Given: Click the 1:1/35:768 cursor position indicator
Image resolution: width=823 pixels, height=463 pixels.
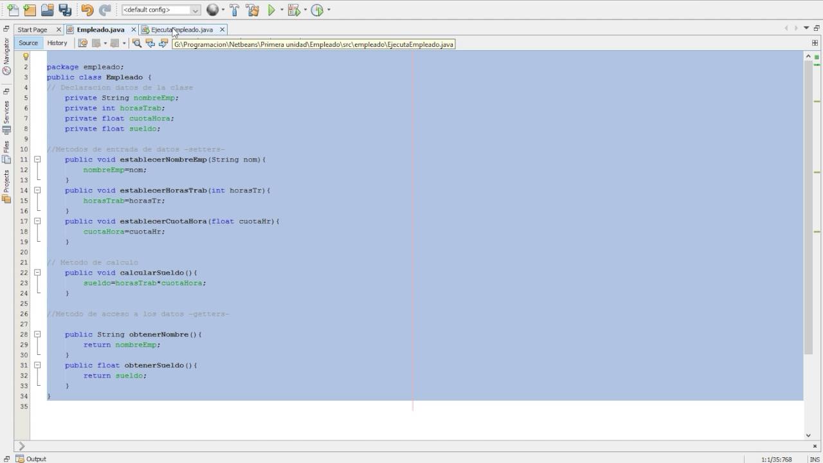Looking at the screenshot, I should pyautogui.click(x=777, y=459).
